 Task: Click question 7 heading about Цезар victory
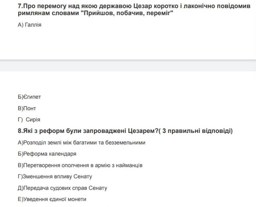[134, 10]
